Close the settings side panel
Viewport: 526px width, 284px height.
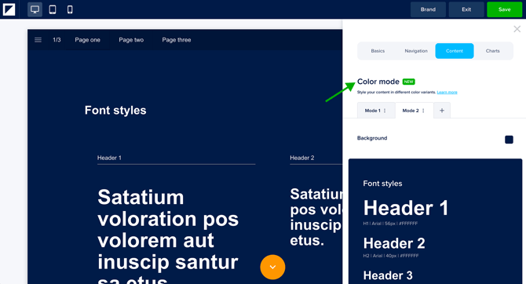click(517, 29)
